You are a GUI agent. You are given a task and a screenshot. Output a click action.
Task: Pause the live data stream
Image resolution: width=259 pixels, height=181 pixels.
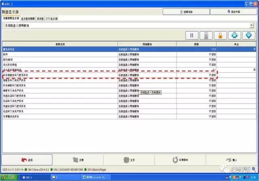(192, 35)
